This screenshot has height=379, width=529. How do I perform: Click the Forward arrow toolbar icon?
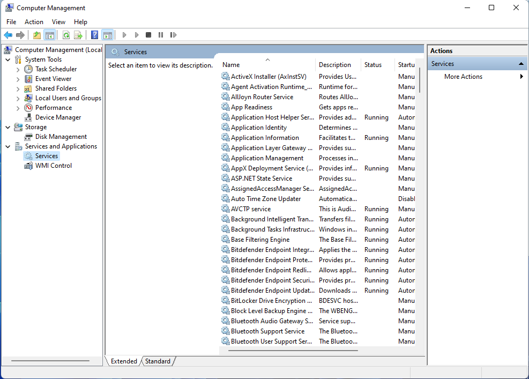click(20, 35)
